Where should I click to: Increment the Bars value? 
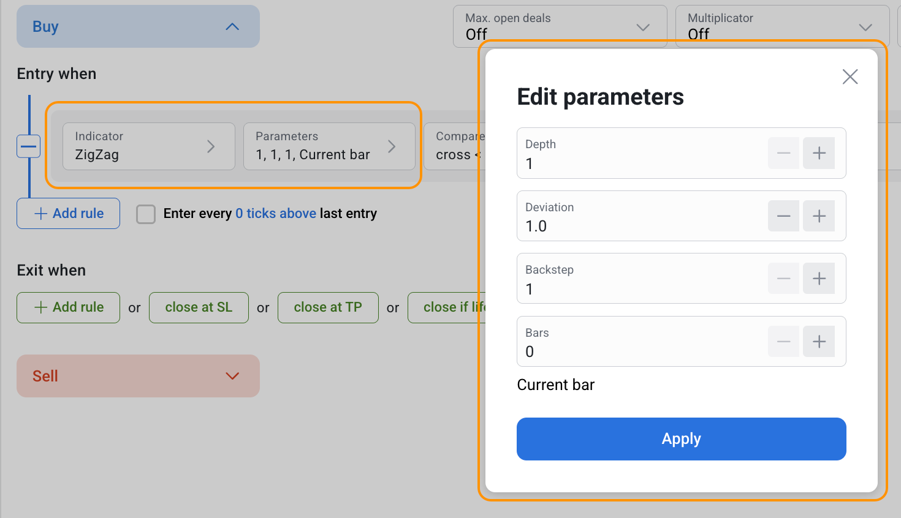click(x=819, y=342)
